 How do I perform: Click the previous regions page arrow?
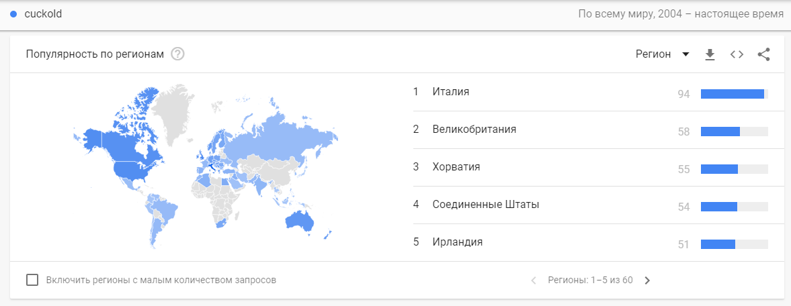pyautogui.click(x=534, y=280)
